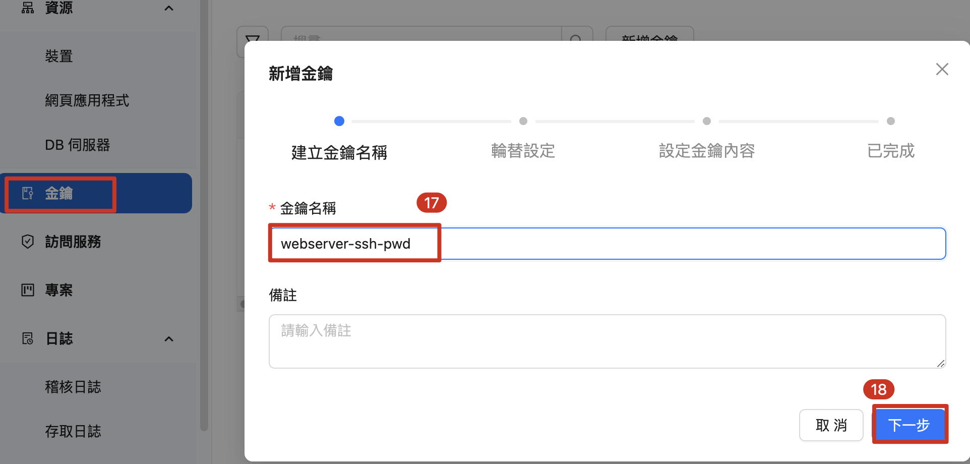This screenshot has height=464, width=970.
Task: Collapse the 日誌 section chevron
Action: tap(169, 339)
